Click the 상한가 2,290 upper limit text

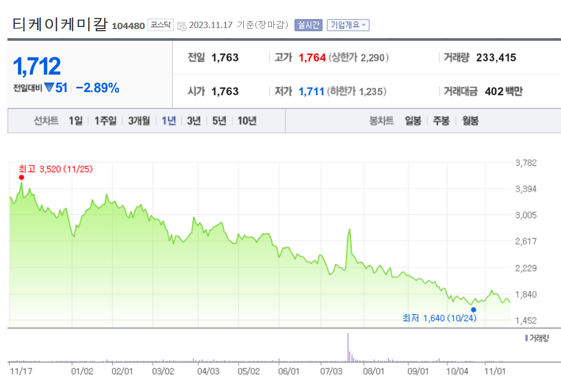click(x=358, y=58)
